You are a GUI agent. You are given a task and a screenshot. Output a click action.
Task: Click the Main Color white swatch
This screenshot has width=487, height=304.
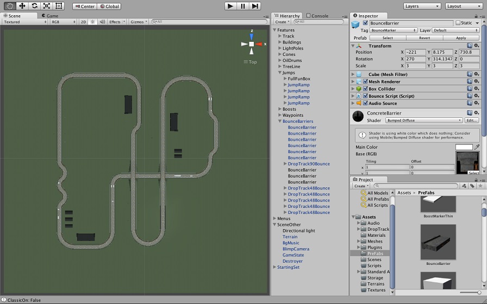(x=464, y=147)
